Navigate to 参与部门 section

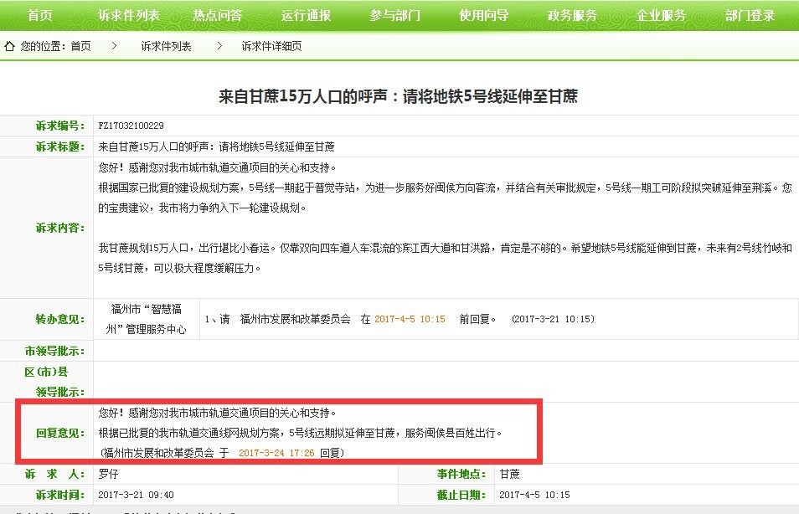pos(394,14)
